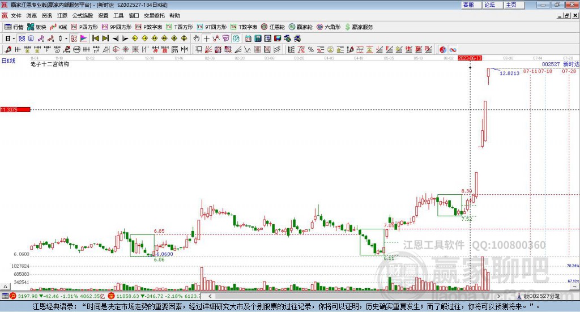Click the 客服 button in title bar
This screenshot has height=312, width=580.
click(468, 5)
